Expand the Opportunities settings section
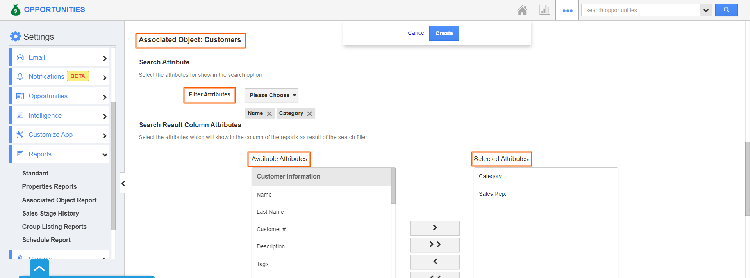The width and height of the screenshot is (750, 278). click(x=104, y=97)
